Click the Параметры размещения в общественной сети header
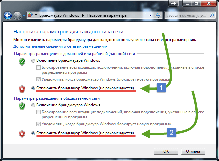 [57, 98]
